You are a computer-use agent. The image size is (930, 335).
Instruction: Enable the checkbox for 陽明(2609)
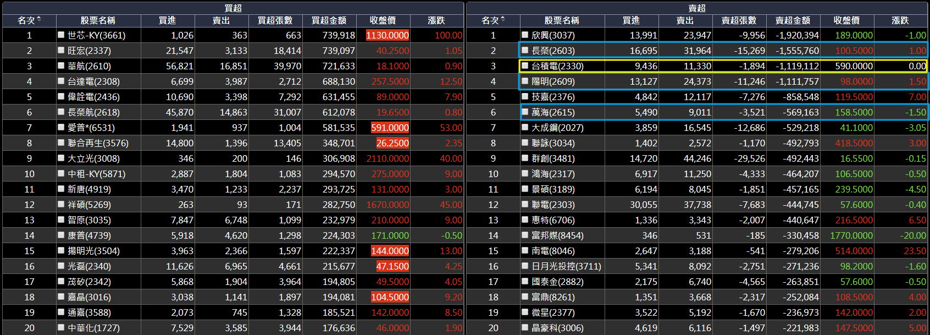[x=525, y=81]
